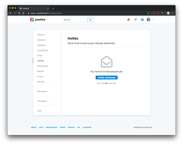This screenshot has width=183, height=145.
Task: Focus the Search input field
Action: point(75,19)
